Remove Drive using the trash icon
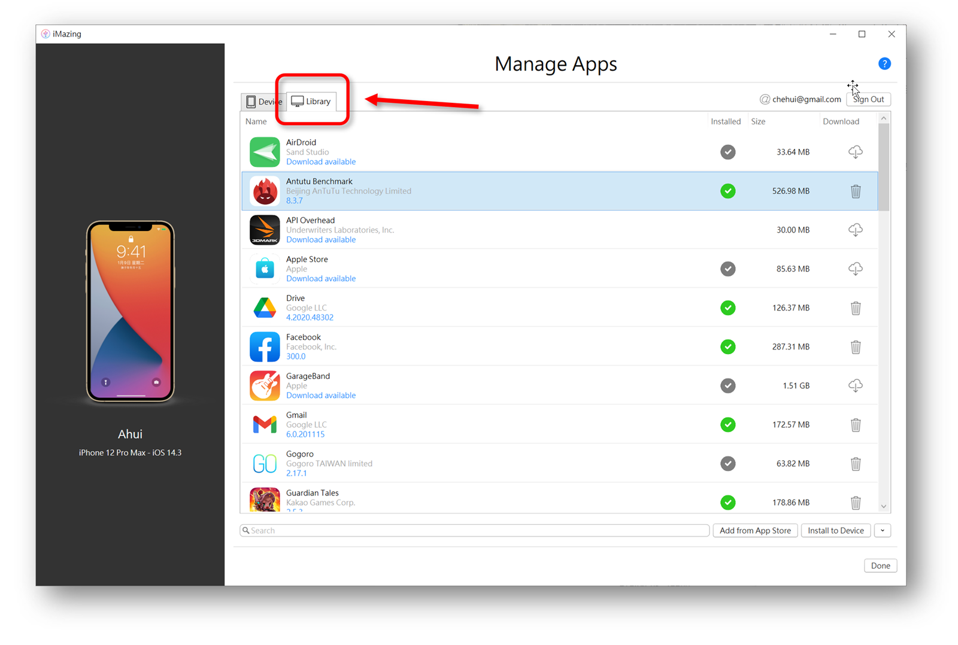Screen dimensions: 958x645 click(855, 308)
